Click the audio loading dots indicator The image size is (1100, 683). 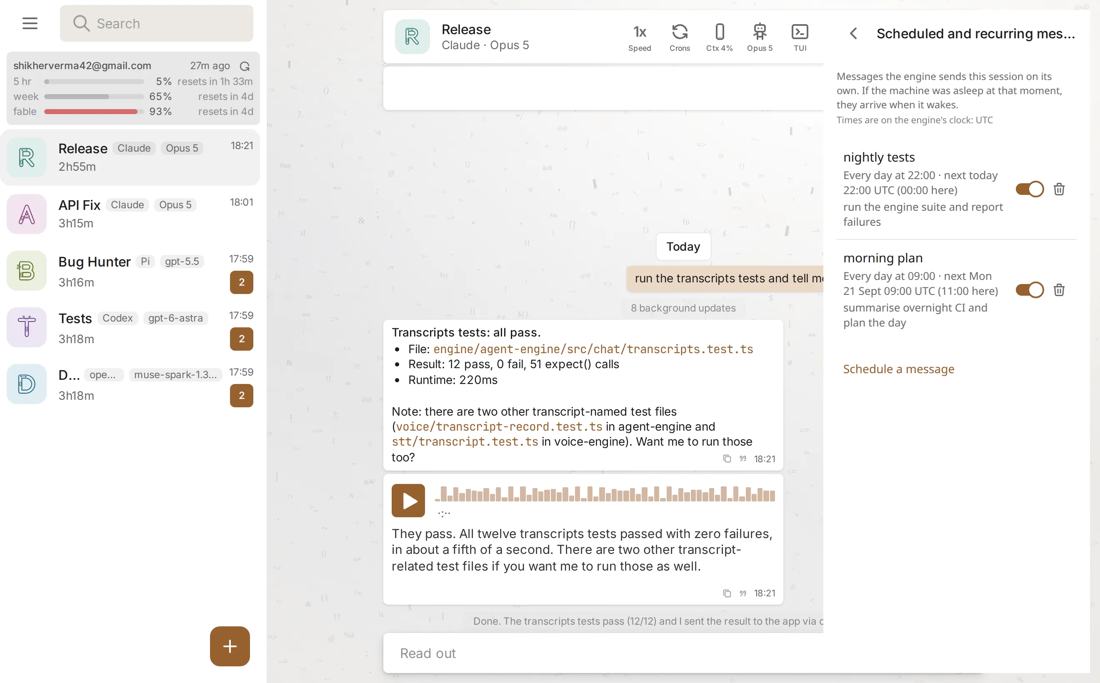(444, 513)
